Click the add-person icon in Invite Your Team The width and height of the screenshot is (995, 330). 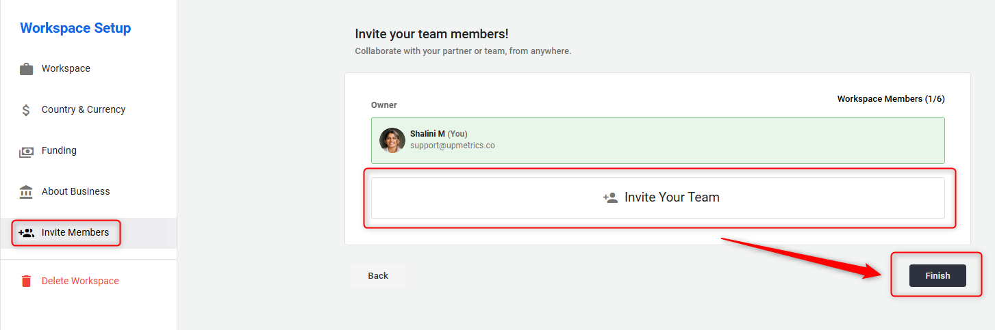click(610, 197)
